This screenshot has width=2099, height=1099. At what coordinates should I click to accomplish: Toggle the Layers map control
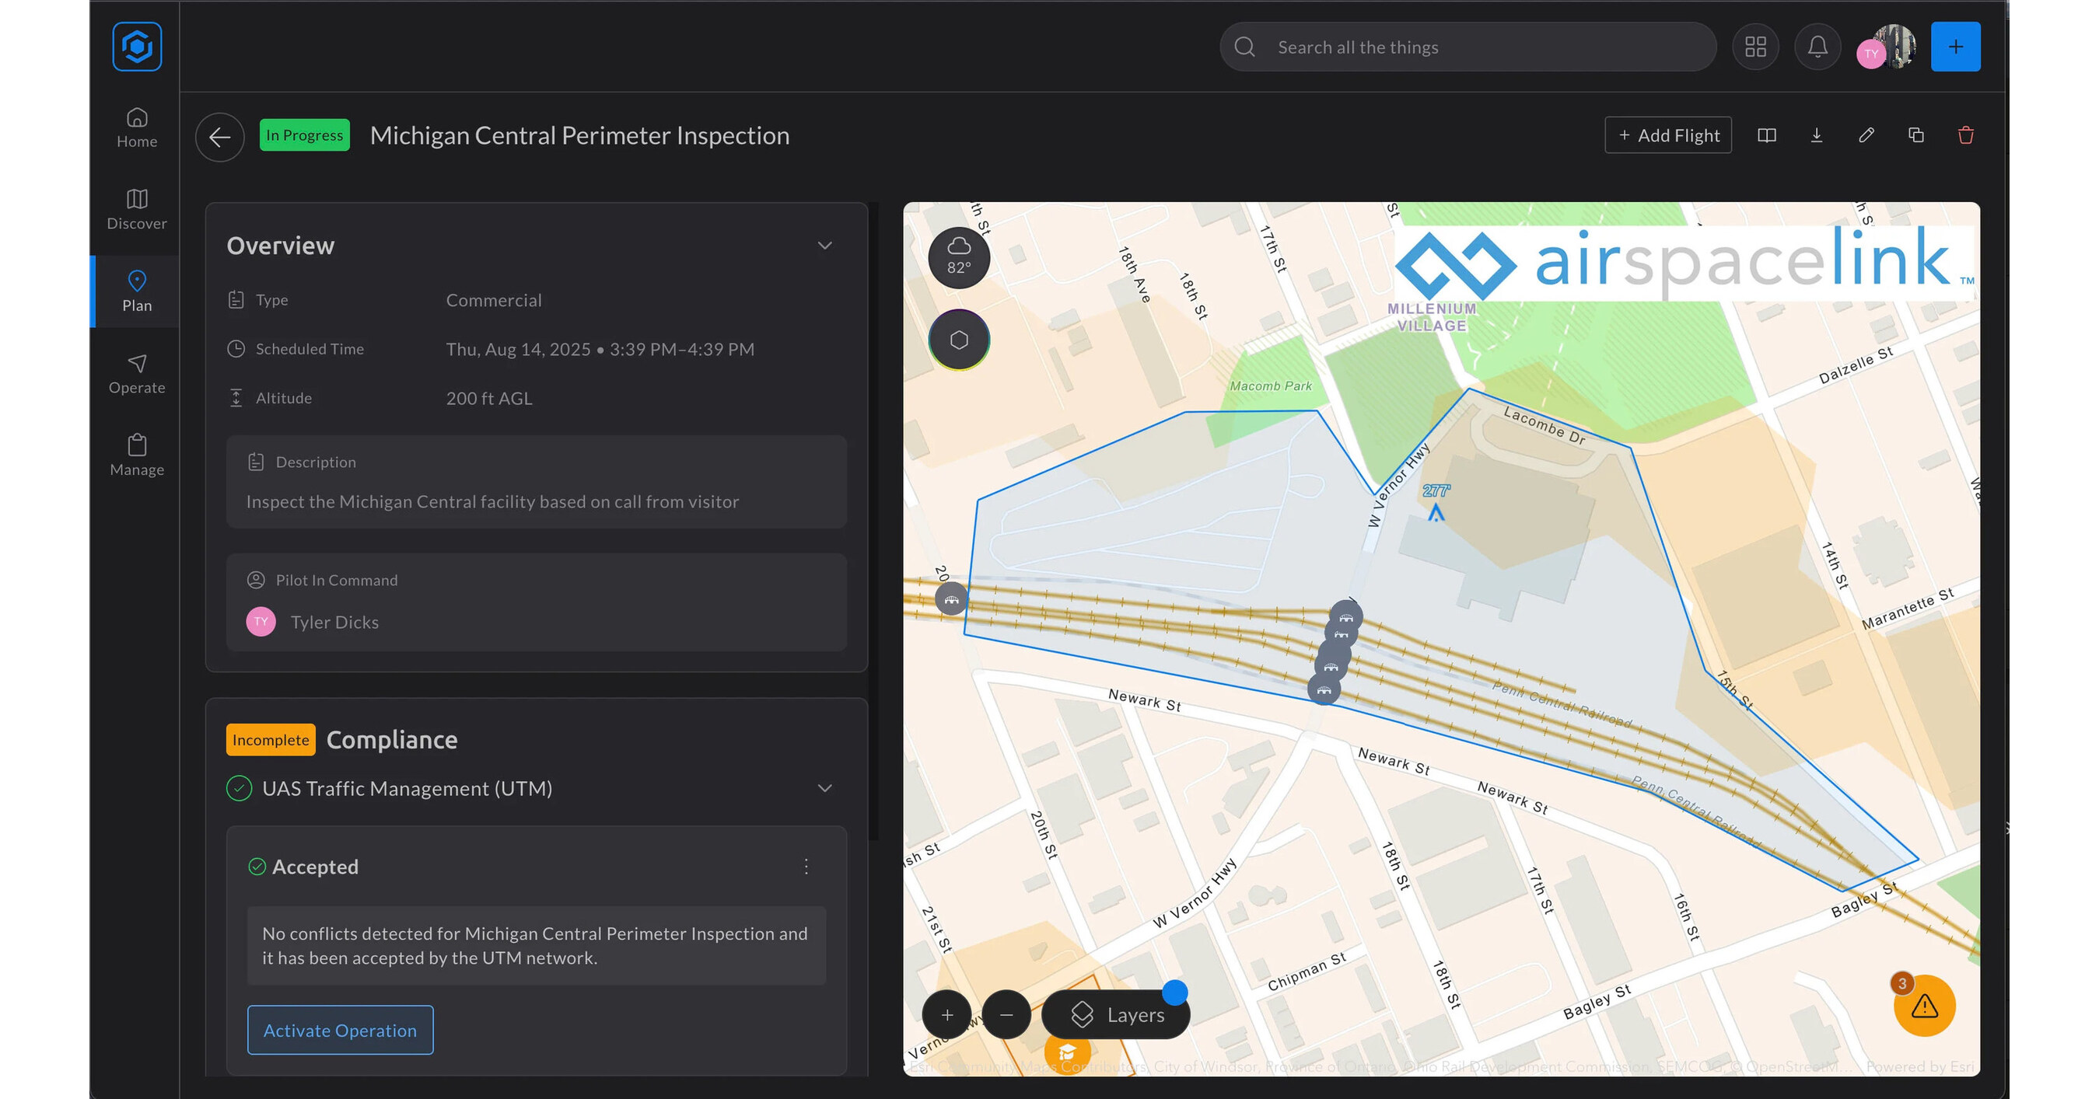coord(1115,1014)
